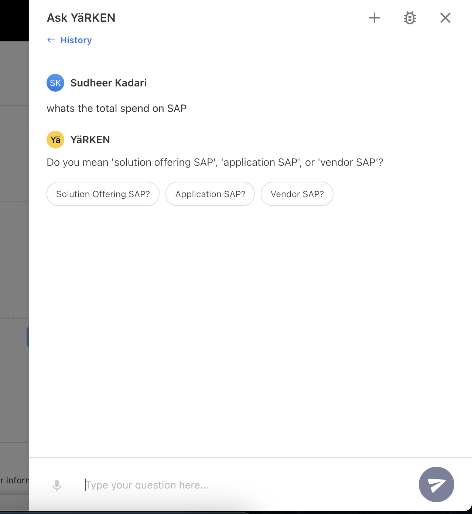Send the message using the paper plane icon
472x514 pixels.
tap(436, 484)
